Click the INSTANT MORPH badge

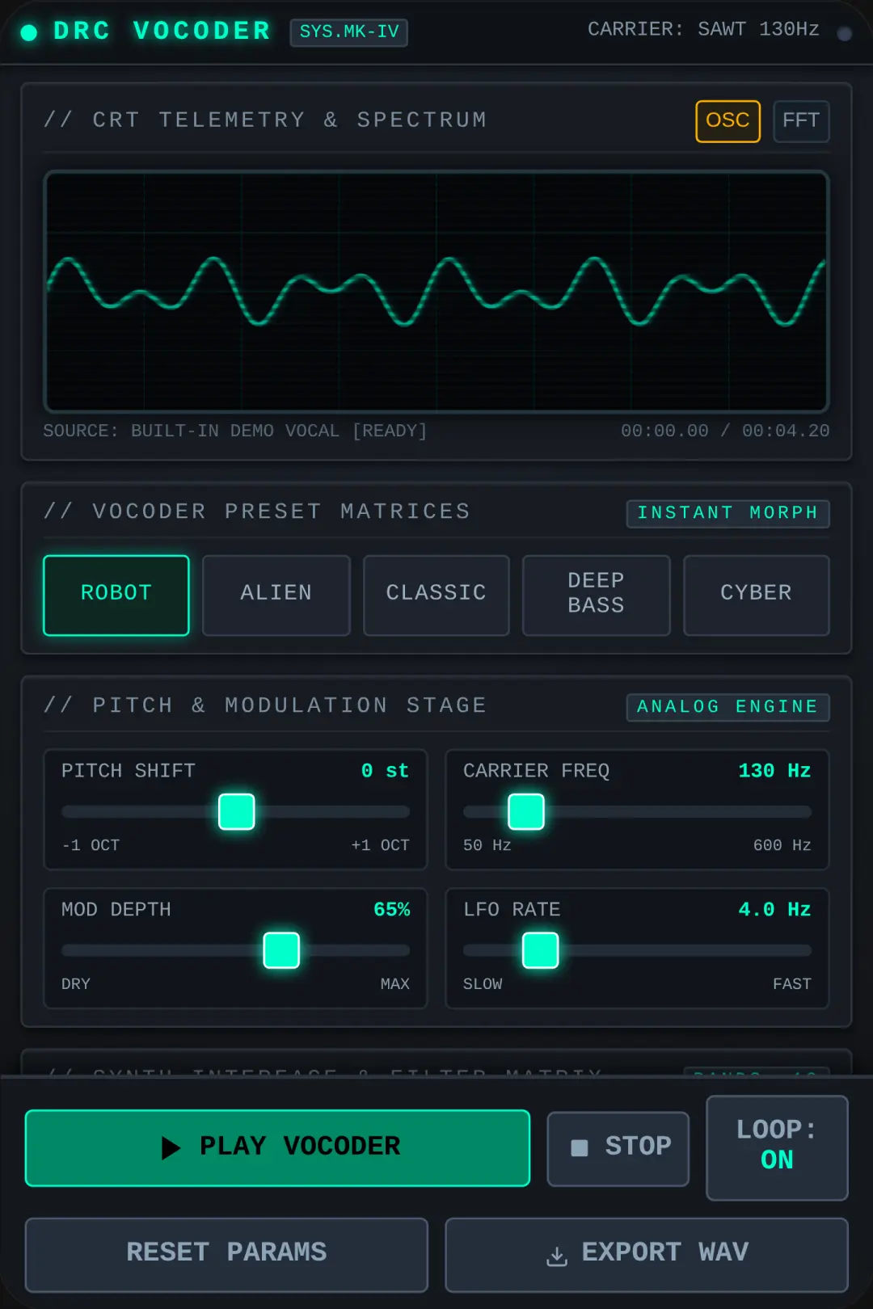(727, 513)
